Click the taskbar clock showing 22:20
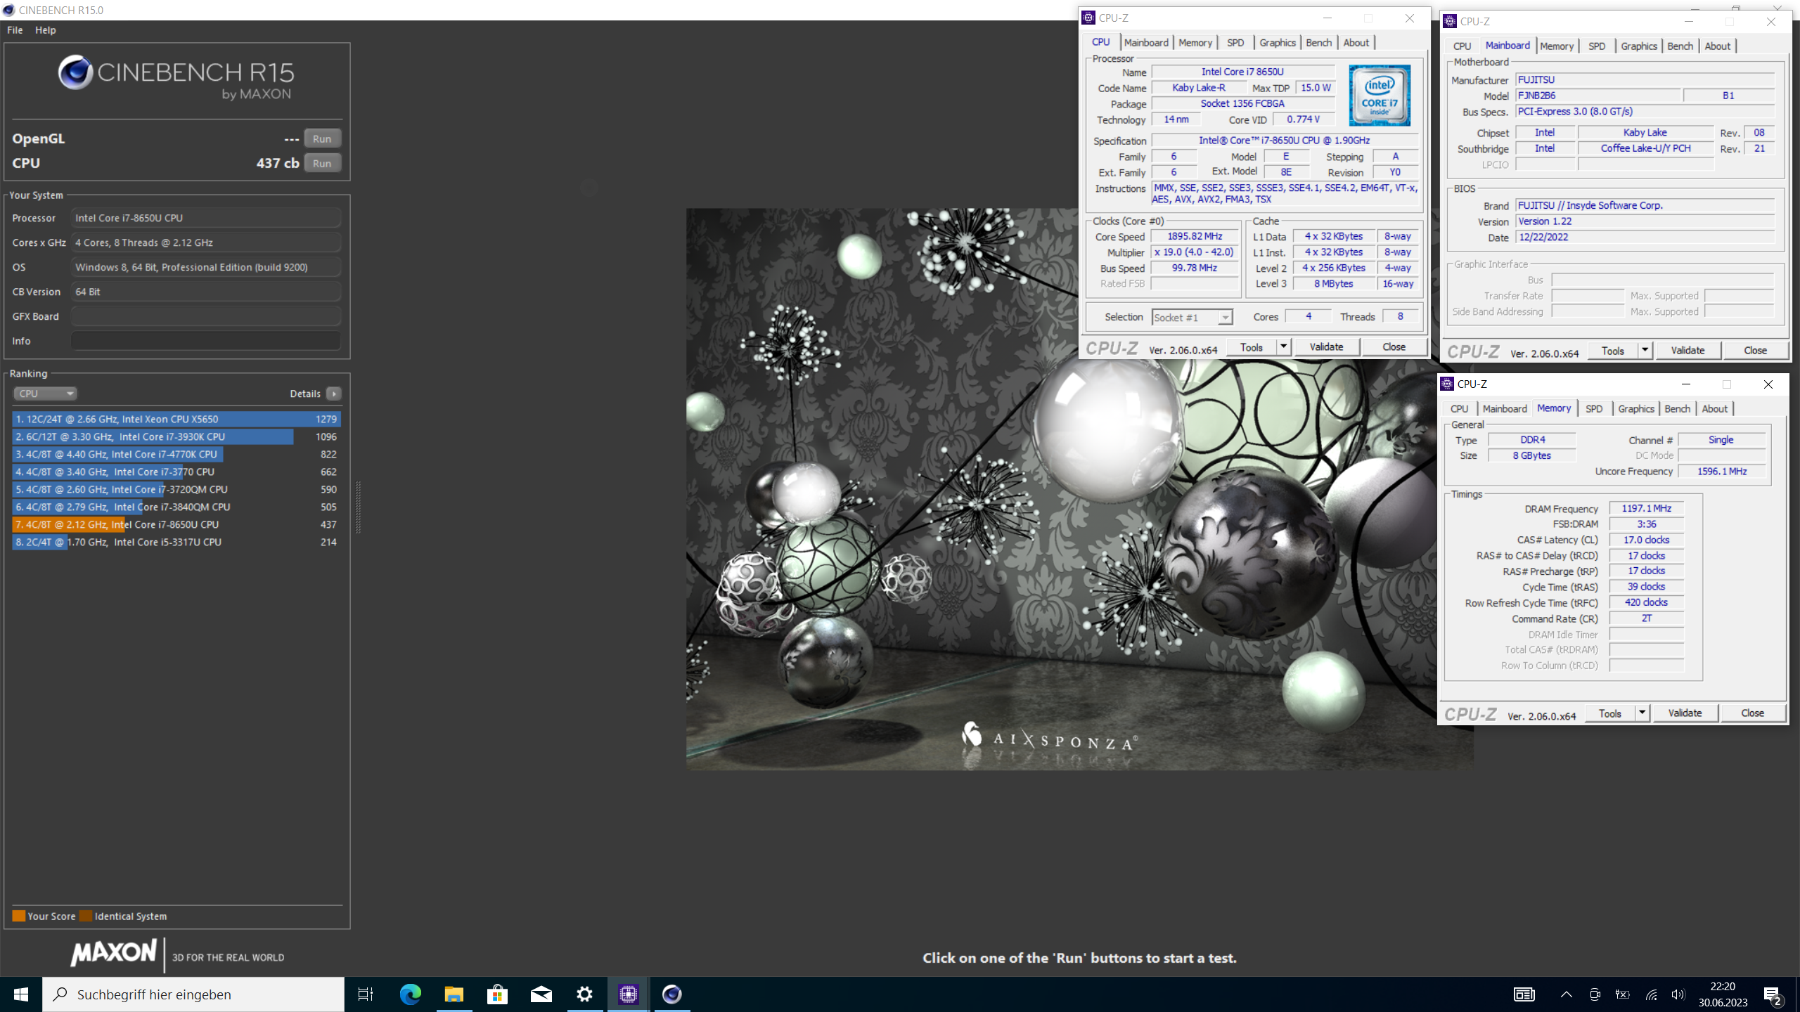Image resolution: width=1800 pixels, height=1012 pixels. click(x=1723, y=994)
